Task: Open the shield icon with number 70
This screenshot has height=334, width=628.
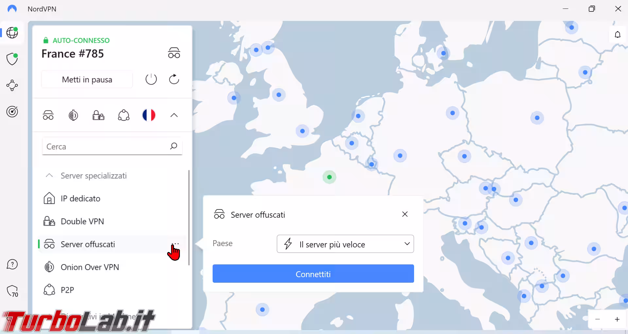Action: point(12,291)
